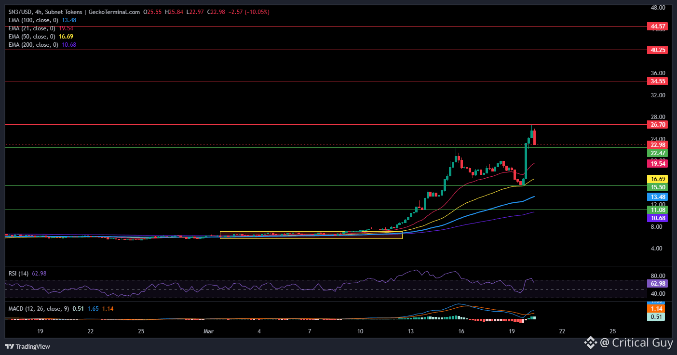Select the SN3/USD symbol title in legend
Image resolution: width=677 pixels, height=355 pixels.
(x=75, y=12)
